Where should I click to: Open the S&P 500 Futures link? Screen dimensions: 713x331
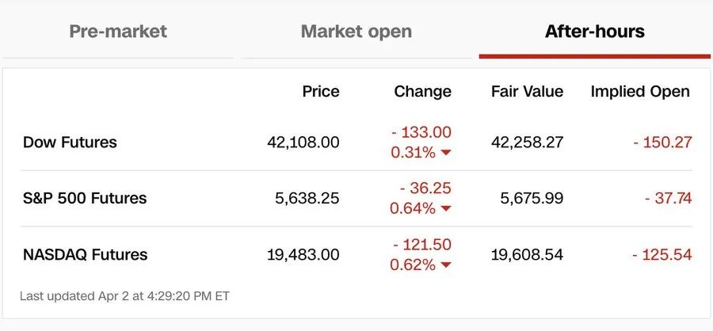click(85, 198)
